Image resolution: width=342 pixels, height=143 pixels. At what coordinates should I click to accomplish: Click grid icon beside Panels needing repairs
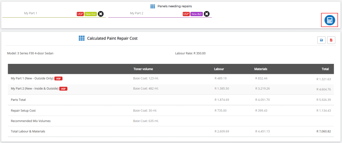(153, 6)
